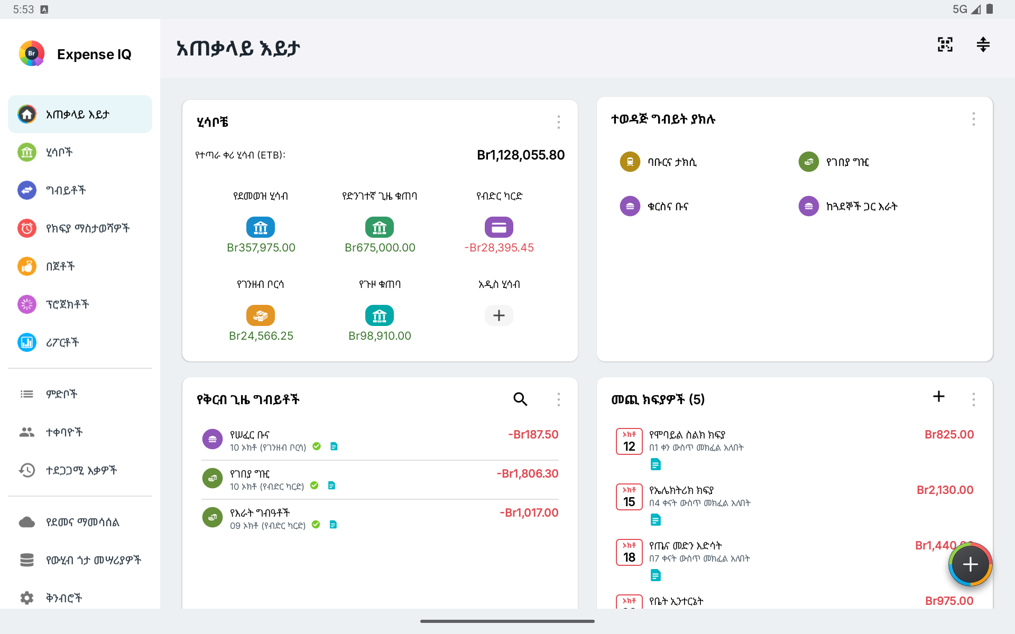The height and width of the screenshot is (634, 1015).
Task: Choose ባቡርና ታክሲ favorite transaction
Action: [x=658, y=162]
